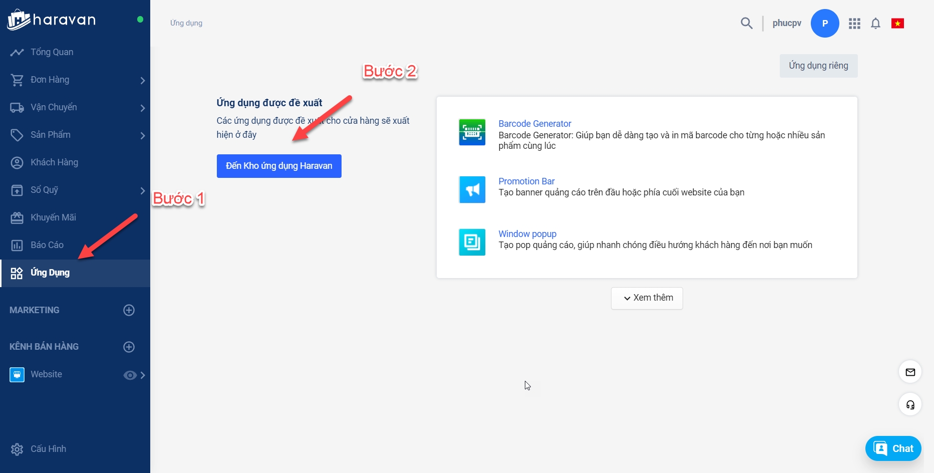934x473 pixels.
Task: Click the headset support icon
Action: point(910,405)
